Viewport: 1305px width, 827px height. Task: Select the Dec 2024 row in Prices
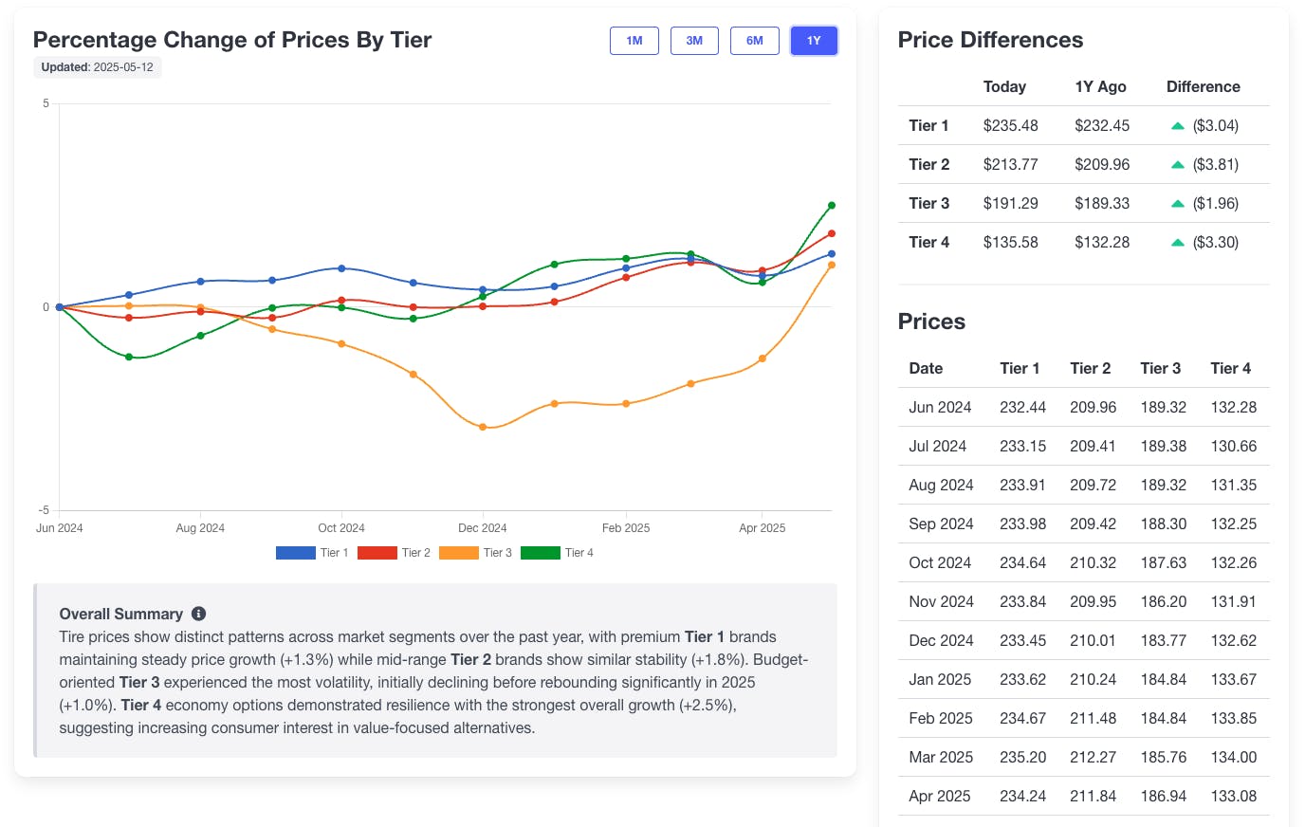coord(1083,640)
